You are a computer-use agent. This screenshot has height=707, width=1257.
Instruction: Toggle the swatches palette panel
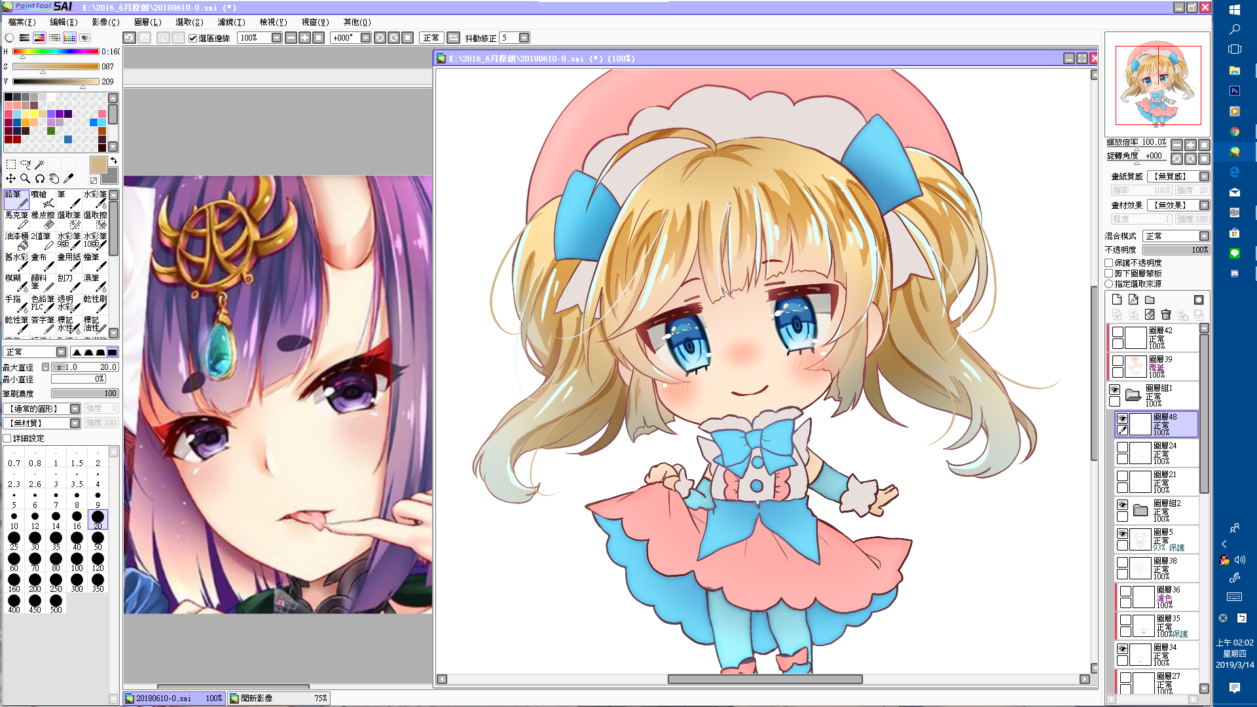pyautogui.click(x=69, y=38)
